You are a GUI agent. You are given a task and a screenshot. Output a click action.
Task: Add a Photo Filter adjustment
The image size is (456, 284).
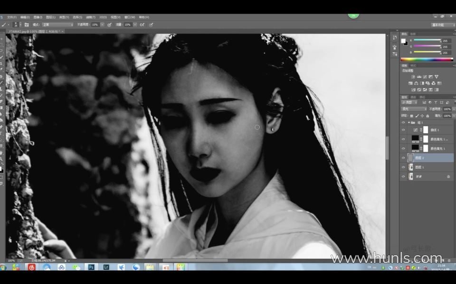[x=428, y=83]
